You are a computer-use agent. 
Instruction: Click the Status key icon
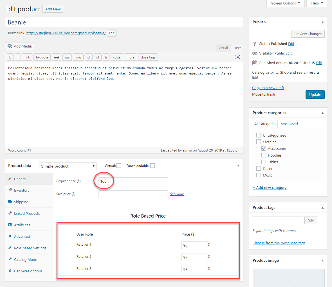255,44
